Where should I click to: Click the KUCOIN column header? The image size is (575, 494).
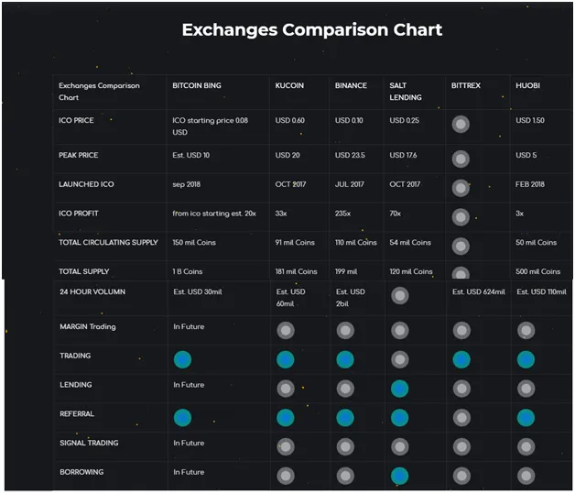pyautogui.click(x=289, y=85)
